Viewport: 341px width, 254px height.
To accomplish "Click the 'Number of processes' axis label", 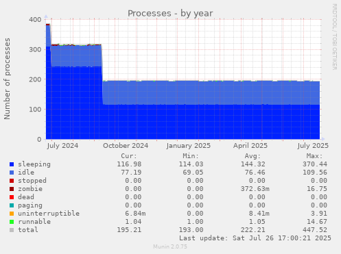I will coord(7,79).
